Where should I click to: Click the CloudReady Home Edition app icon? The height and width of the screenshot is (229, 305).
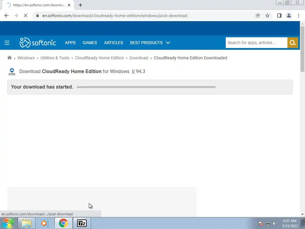(x=12, y=72)
